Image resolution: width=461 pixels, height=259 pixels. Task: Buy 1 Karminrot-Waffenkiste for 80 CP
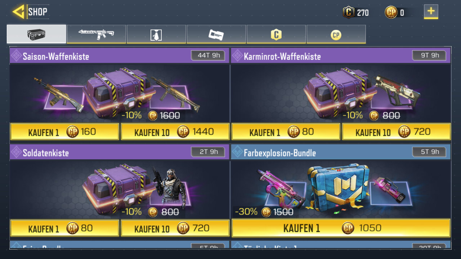point(286,132)
